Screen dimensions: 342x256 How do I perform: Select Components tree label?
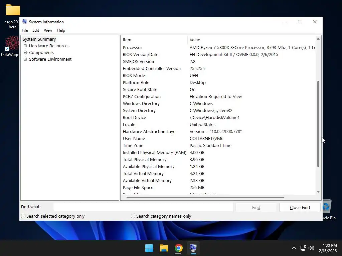click(41, 52)
